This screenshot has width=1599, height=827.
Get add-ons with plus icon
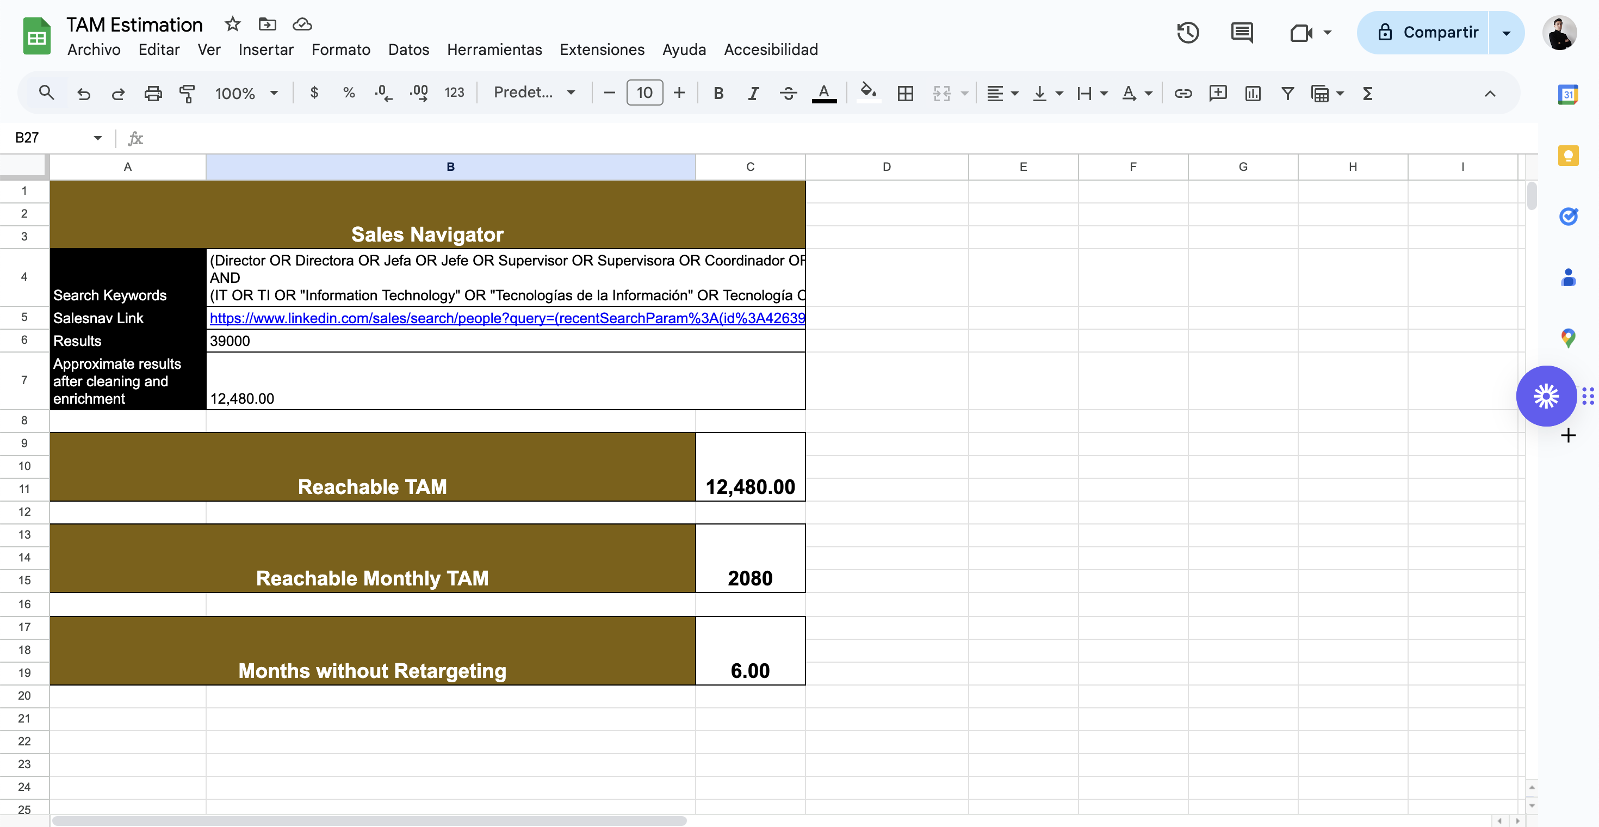pyautogui.click(x=1568, y=435)
